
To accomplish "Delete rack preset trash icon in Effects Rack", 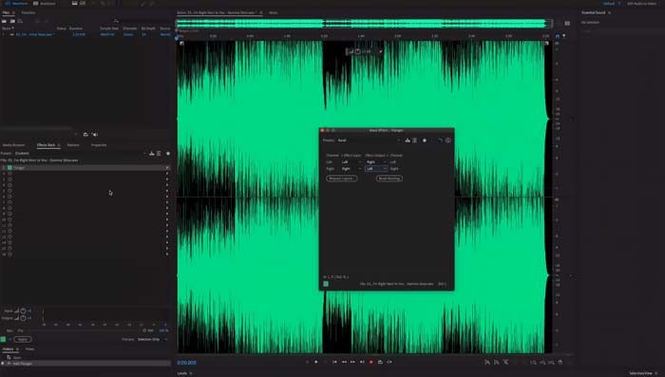I will click(x=159, y=153).
